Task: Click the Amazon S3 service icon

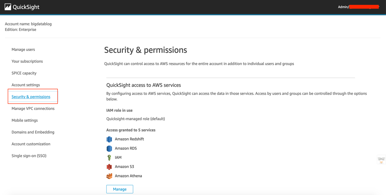Action: 109,167
